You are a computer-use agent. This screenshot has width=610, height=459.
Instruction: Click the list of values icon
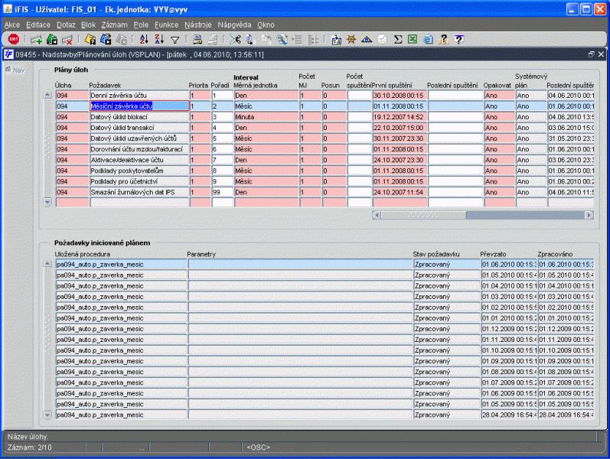pyautogui.click(x=298, y=39)
